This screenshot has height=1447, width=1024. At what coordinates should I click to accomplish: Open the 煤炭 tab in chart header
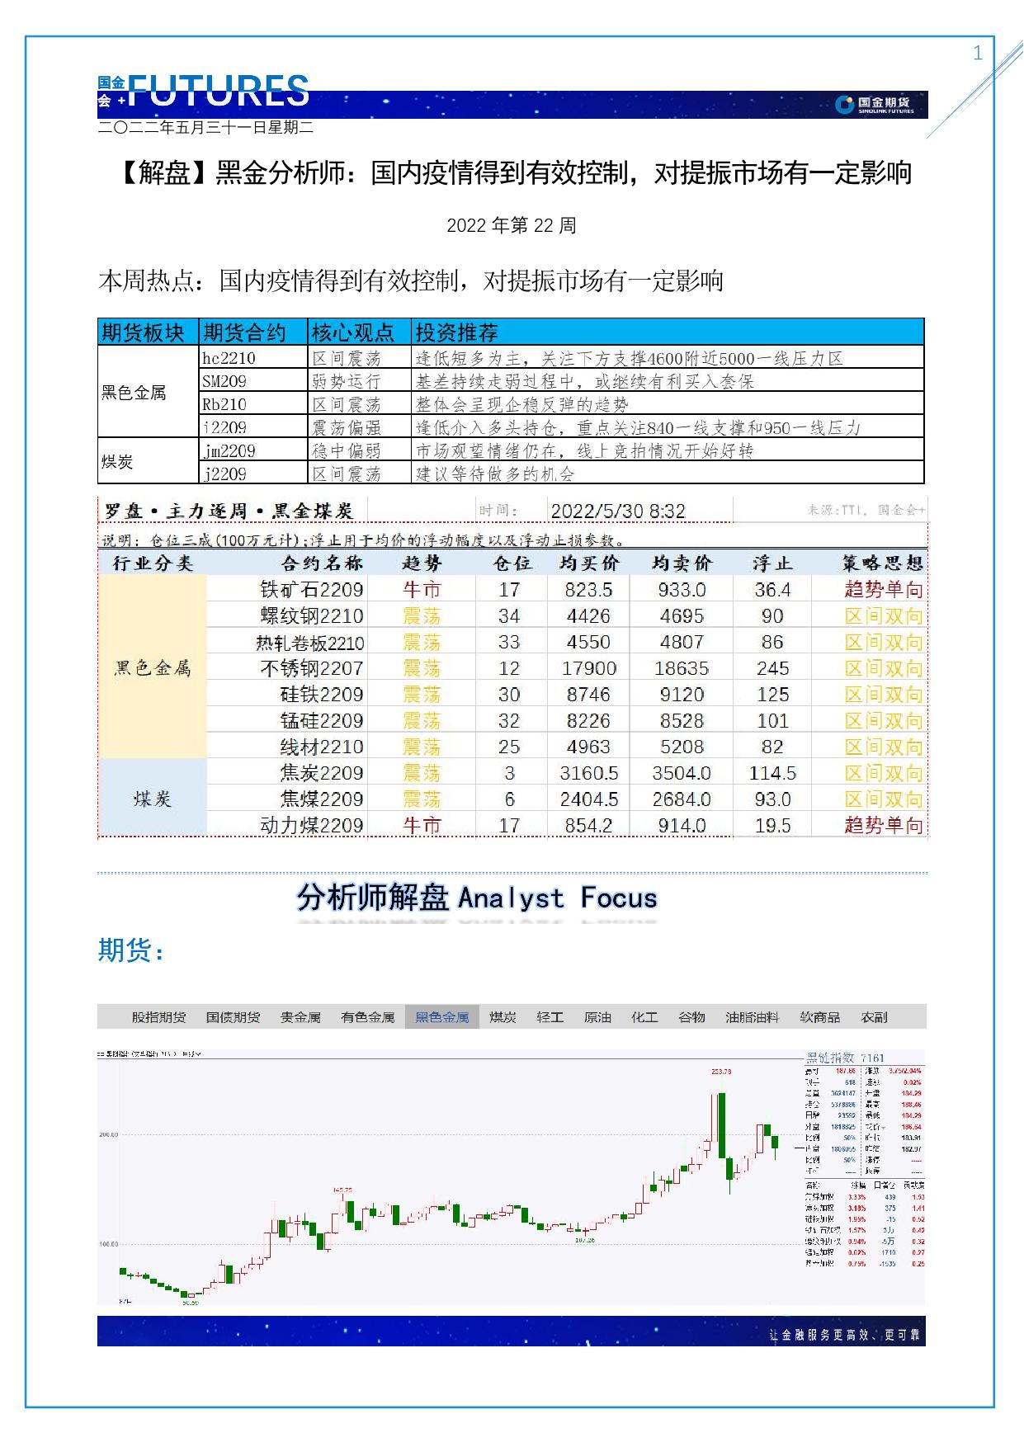[x=503, y=1017]
